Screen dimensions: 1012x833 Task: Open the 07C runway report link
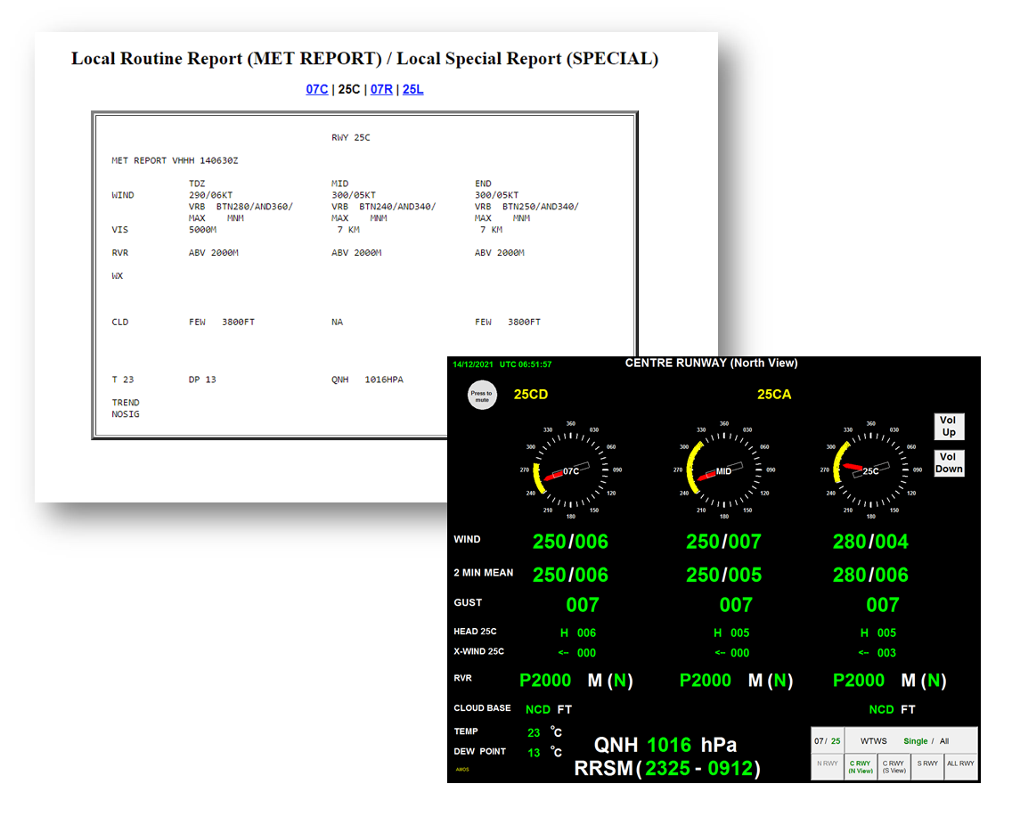317,89
